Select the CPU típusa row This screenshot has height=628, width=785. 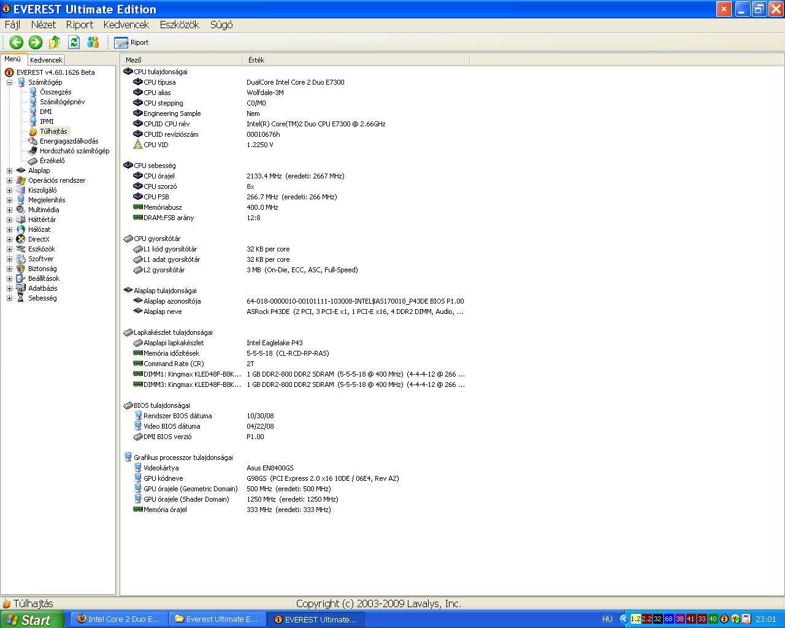[294, 82]
